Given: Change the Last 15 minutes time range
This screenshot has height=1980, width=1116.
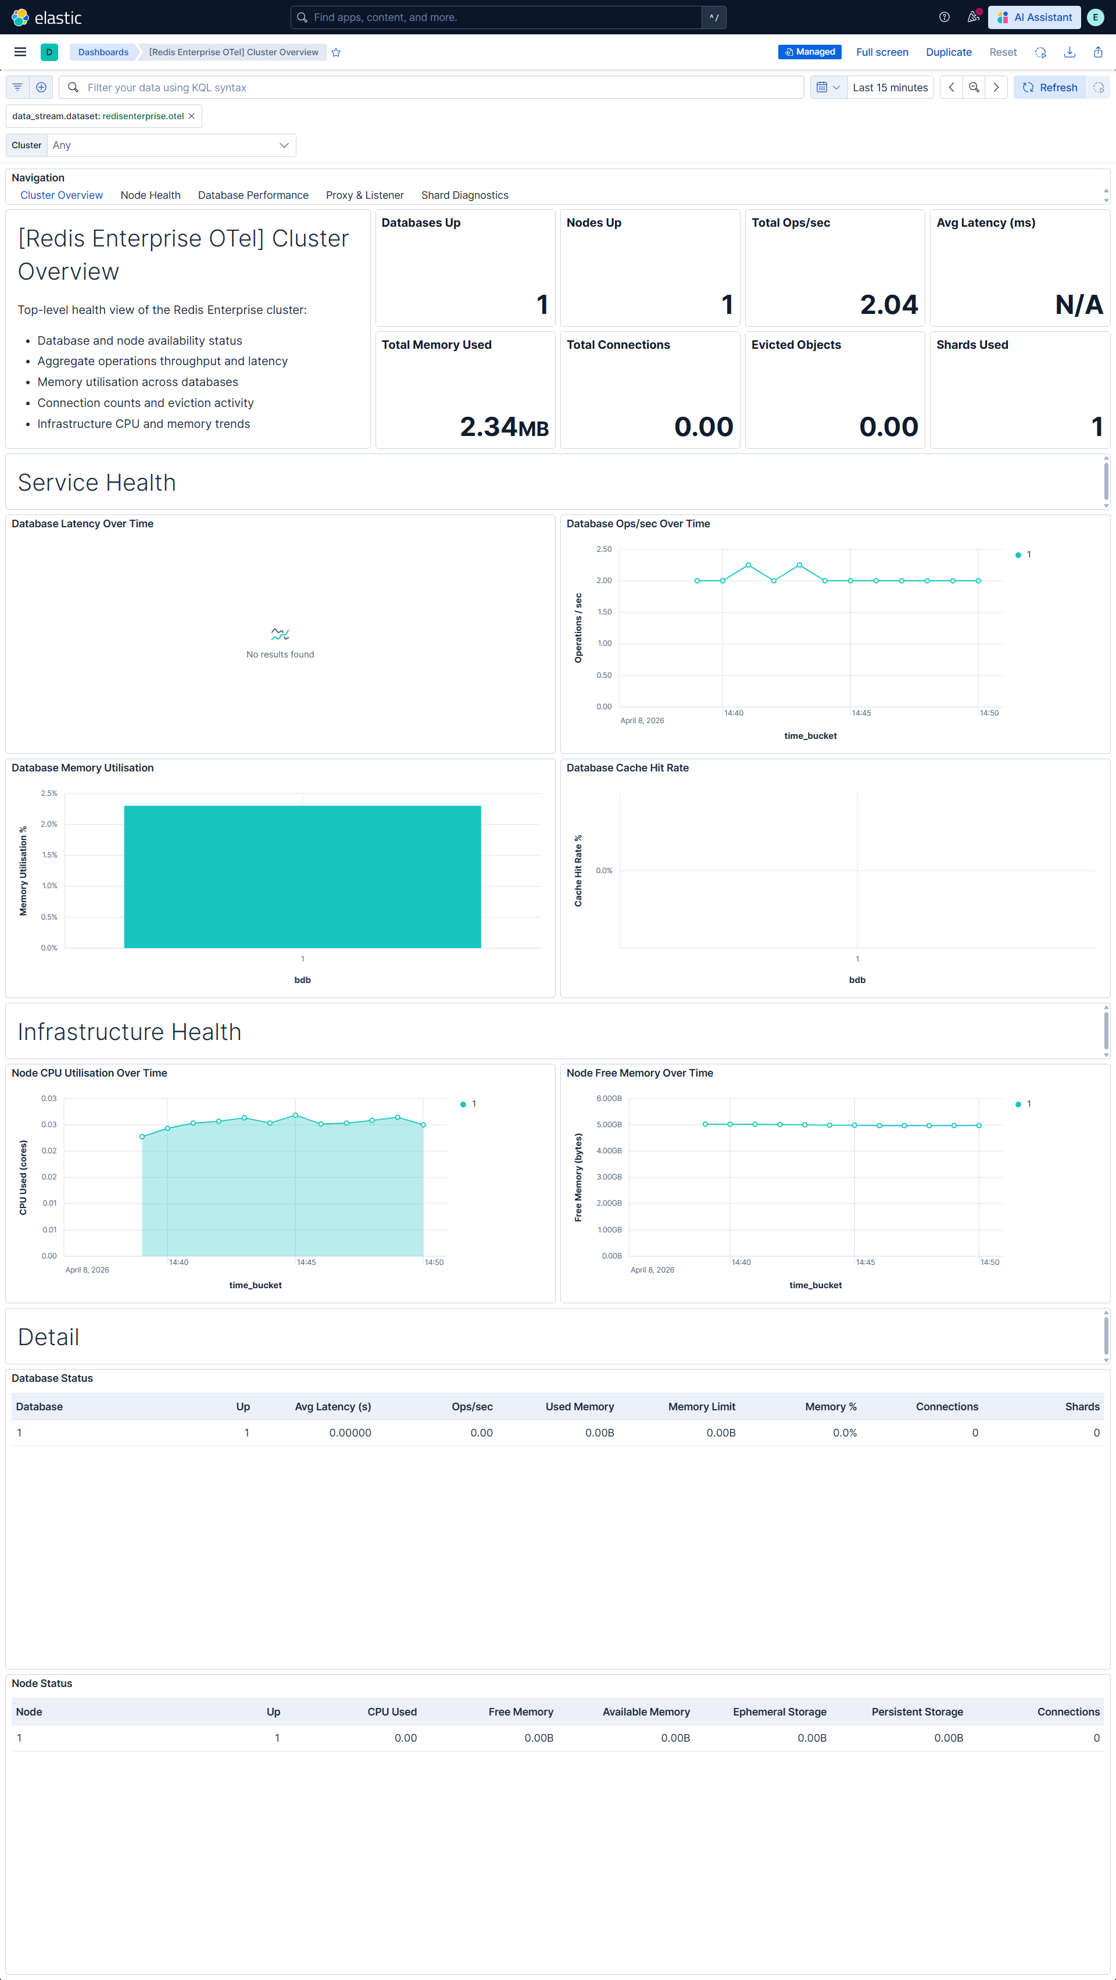Looking at the screenshot, I should [x=890, y=87].
